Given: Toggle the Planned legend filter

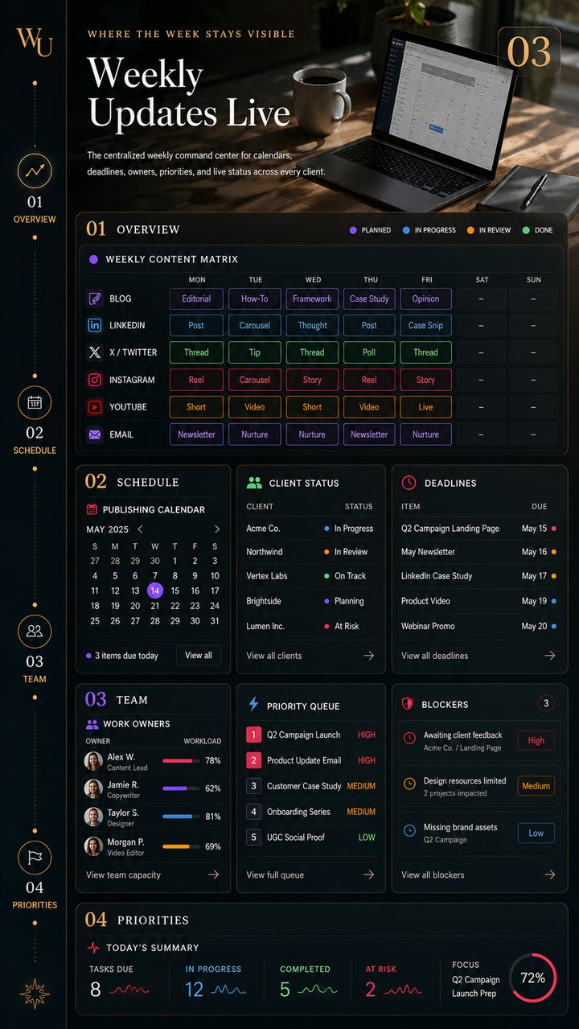Looking at the screenshot, I should click(370, 230).
